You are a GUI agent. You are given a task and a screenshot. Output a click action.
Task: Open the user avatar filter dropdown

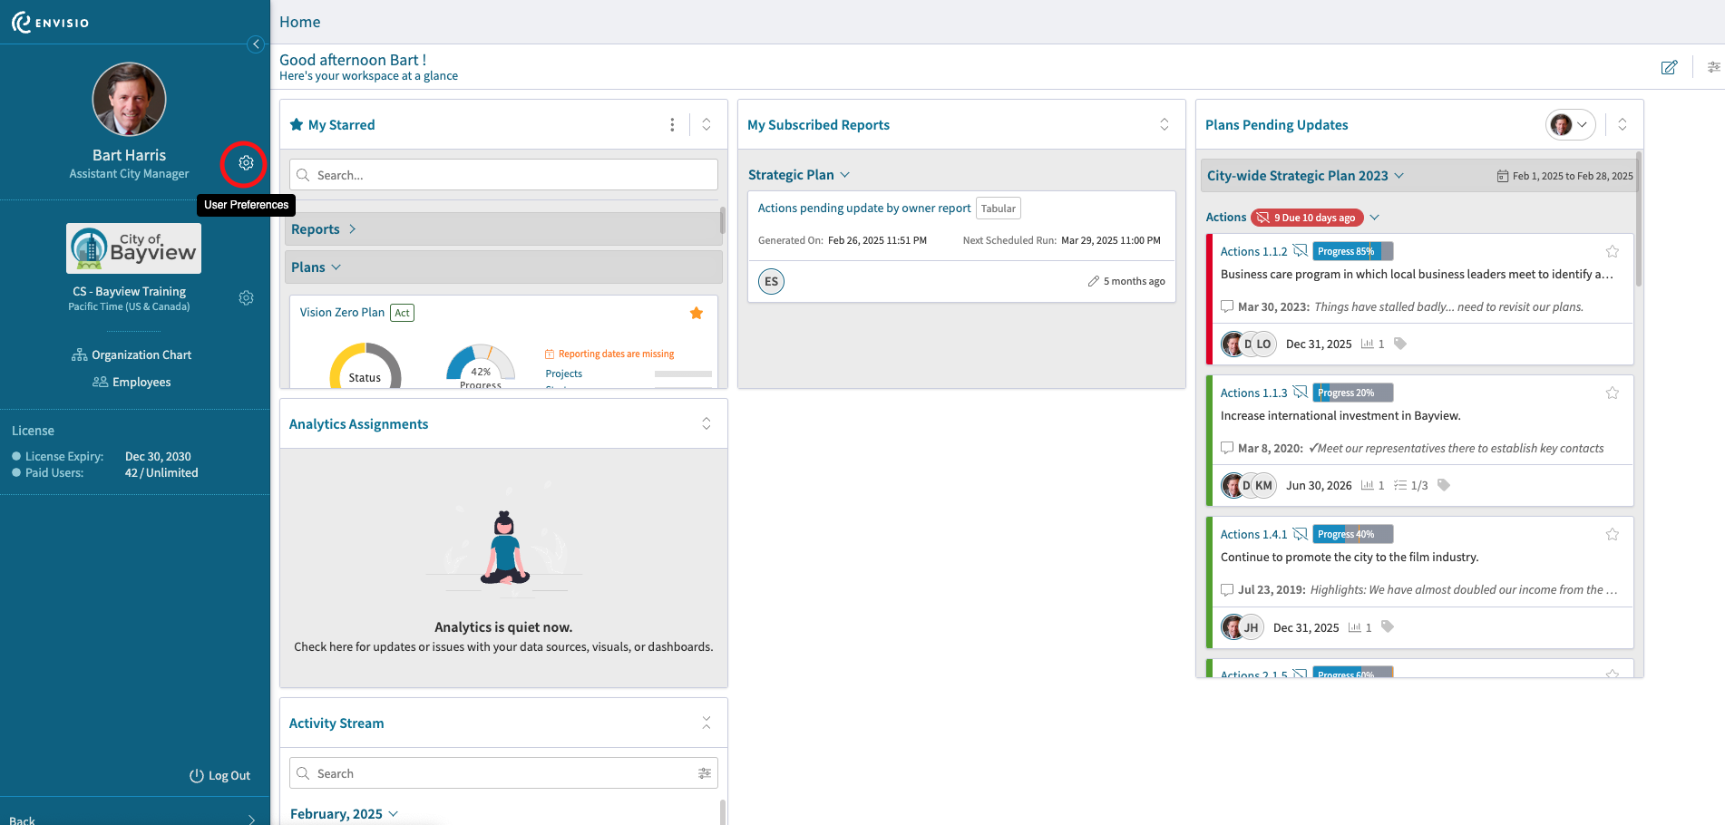1570,125
